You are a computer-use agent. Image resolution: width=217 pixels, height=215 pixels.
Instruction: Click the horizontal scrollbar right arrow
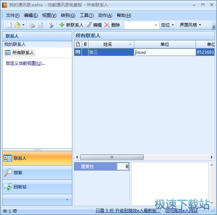pyautogui.click(x=212, y=157)
